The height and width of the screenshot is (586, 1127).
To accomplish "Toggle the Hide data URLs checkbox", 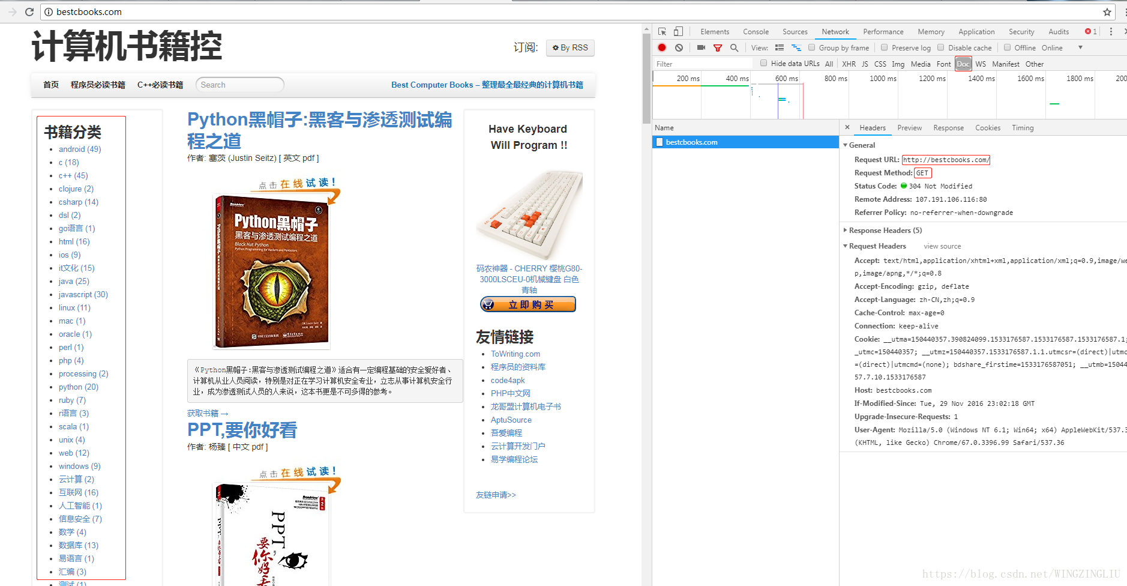I will point(763,63).
